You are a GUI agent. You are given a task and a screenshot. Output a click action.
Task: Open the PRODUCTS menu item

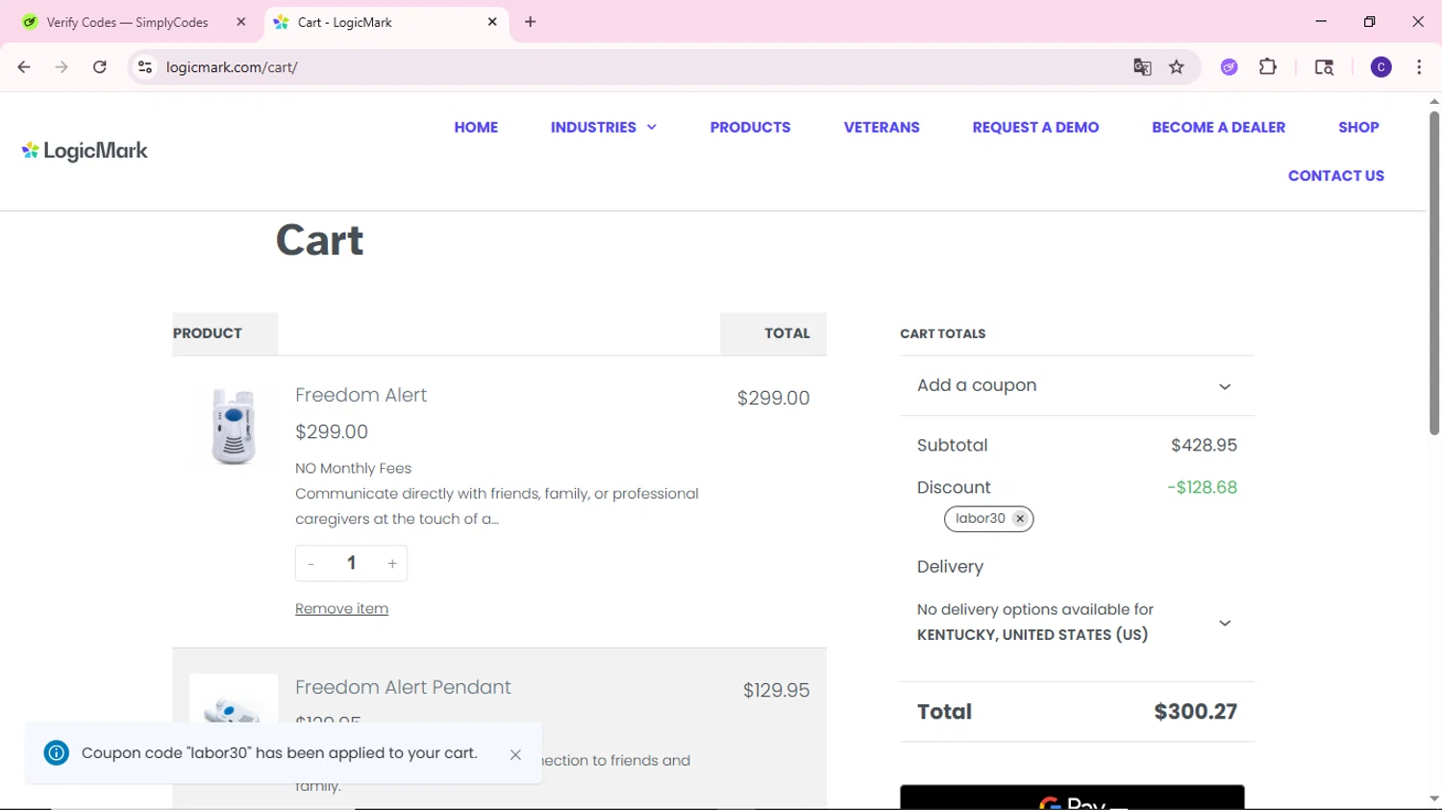click(750, 127)
